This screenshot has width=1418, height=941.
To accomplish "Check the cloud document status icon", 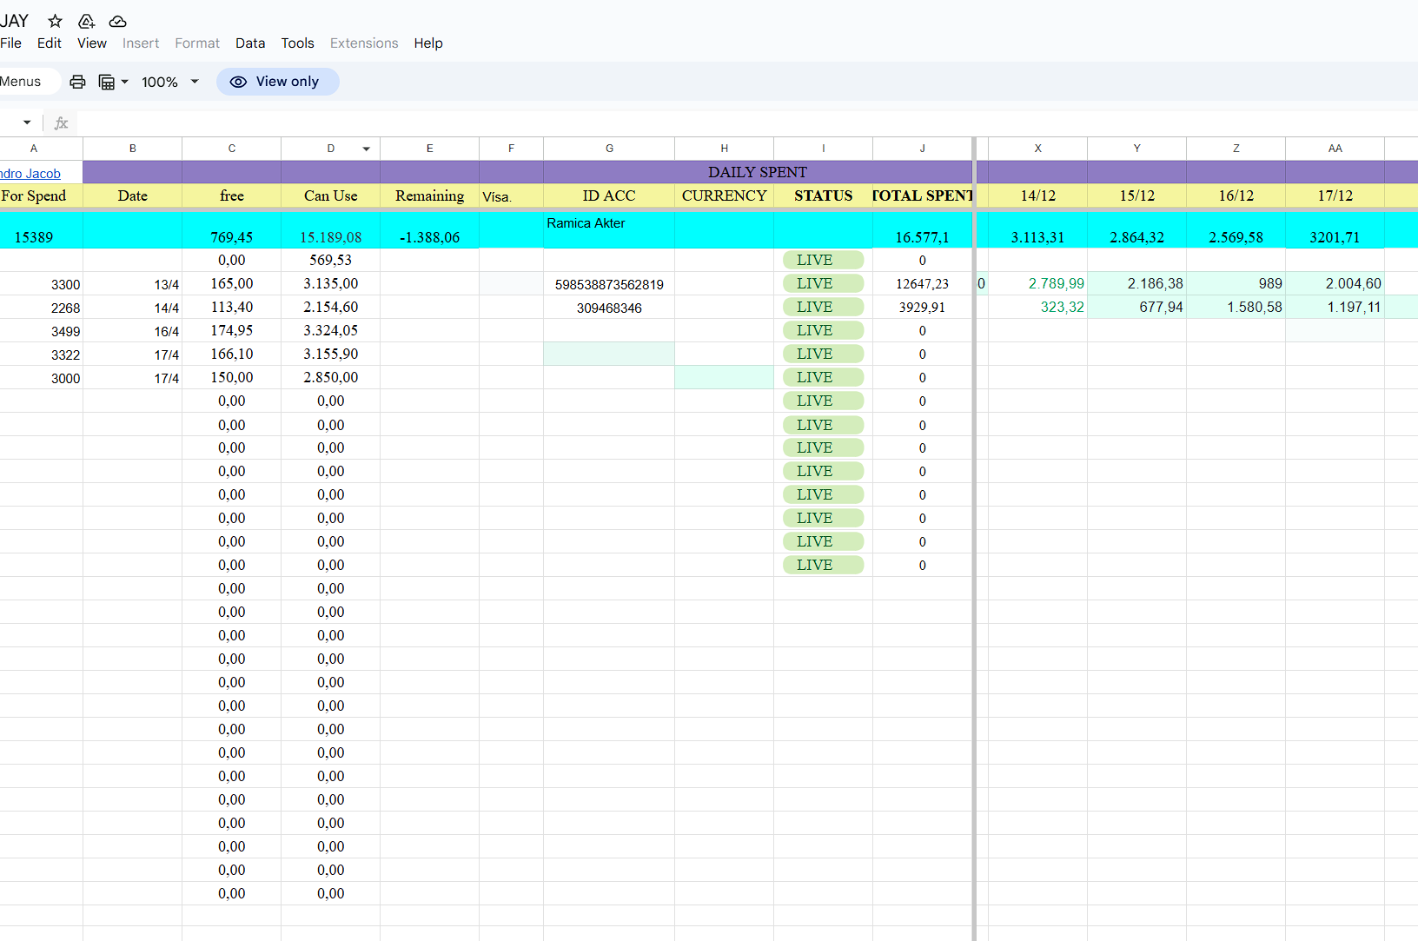I will [x=118, y=21].
